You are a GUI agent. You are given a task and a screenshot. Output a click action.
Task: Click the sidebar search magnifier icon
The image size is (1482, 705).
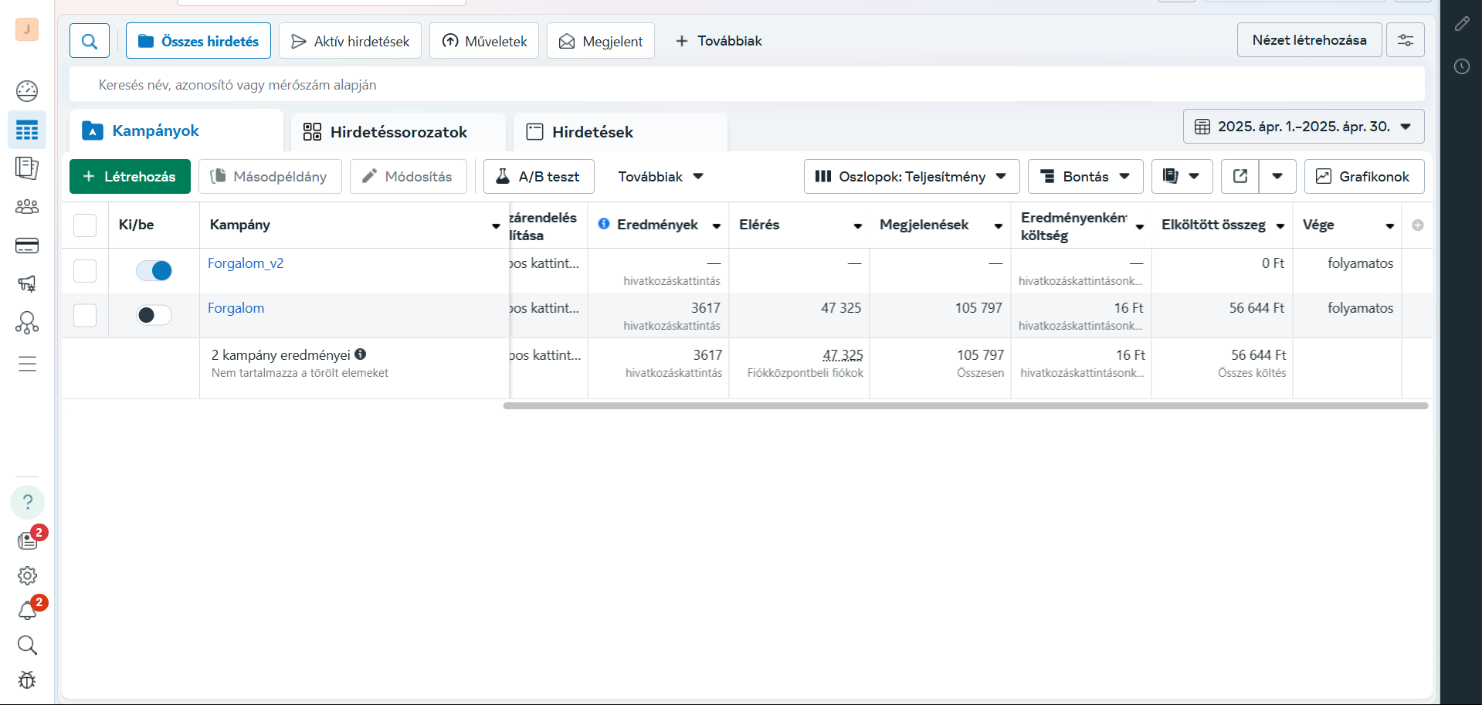(27, 645)
